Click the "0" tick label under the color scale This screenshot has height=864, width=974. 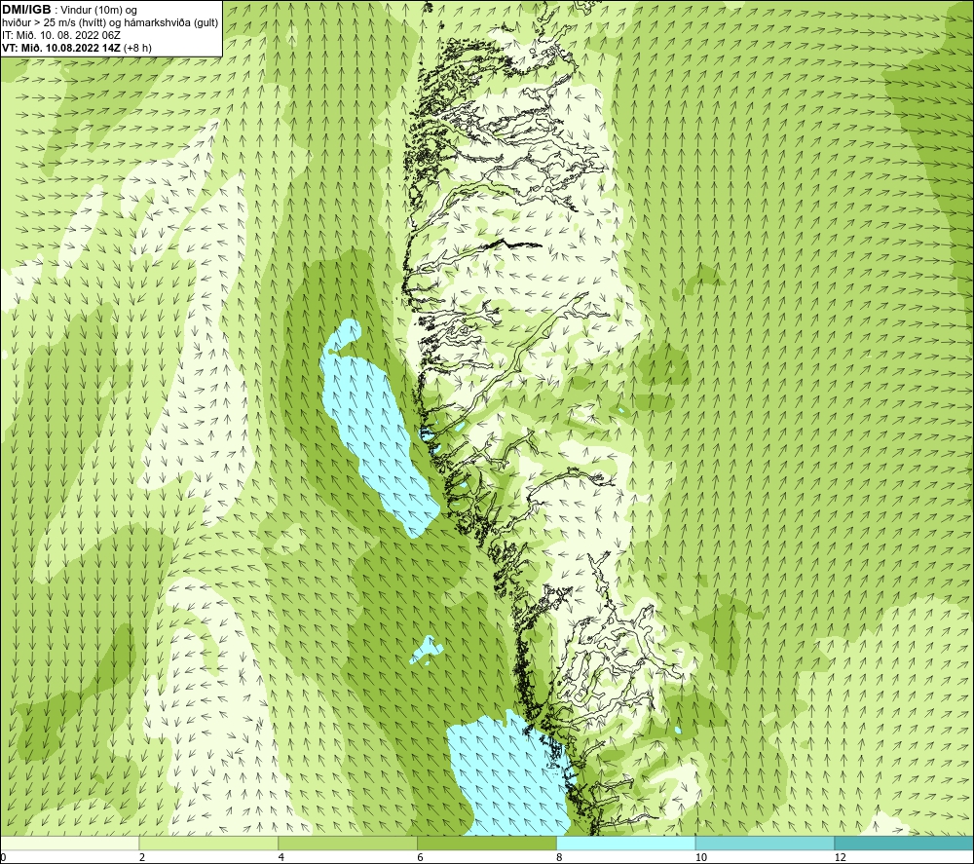[3, 857]
